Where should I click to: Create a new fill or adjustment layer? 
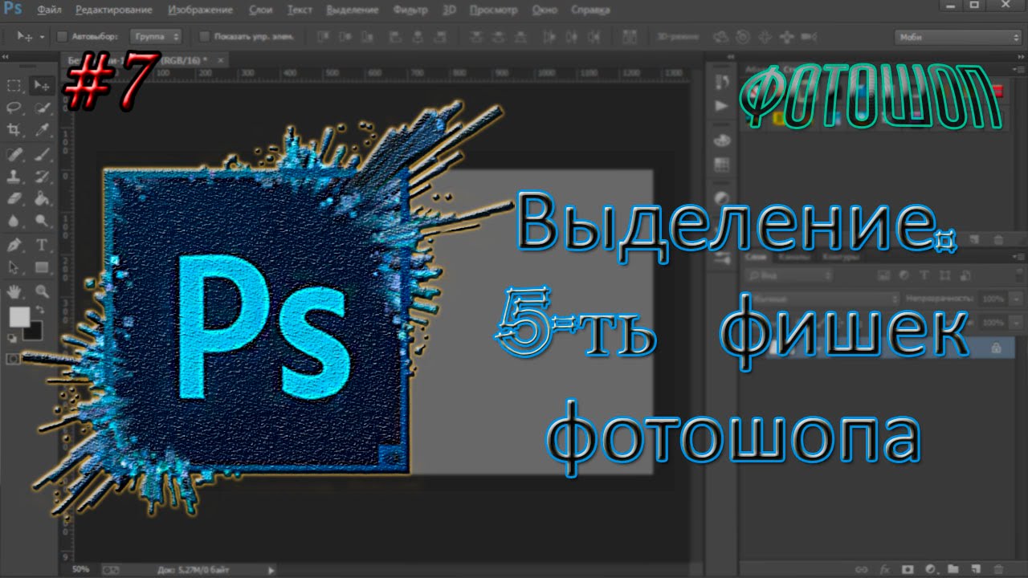[x=930, y=569]
